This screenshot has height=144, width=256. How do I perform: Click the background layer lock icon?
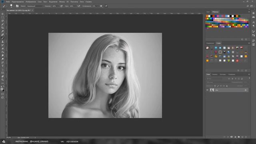coord(245,90)
